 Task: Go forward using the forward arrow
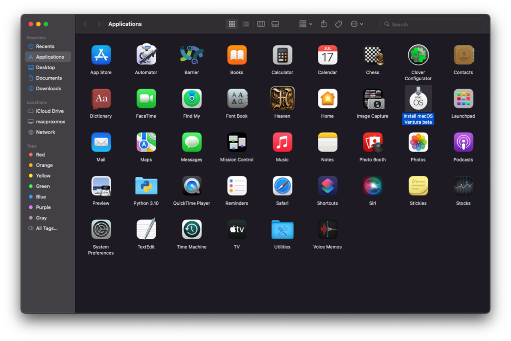[x=99, y=24]
